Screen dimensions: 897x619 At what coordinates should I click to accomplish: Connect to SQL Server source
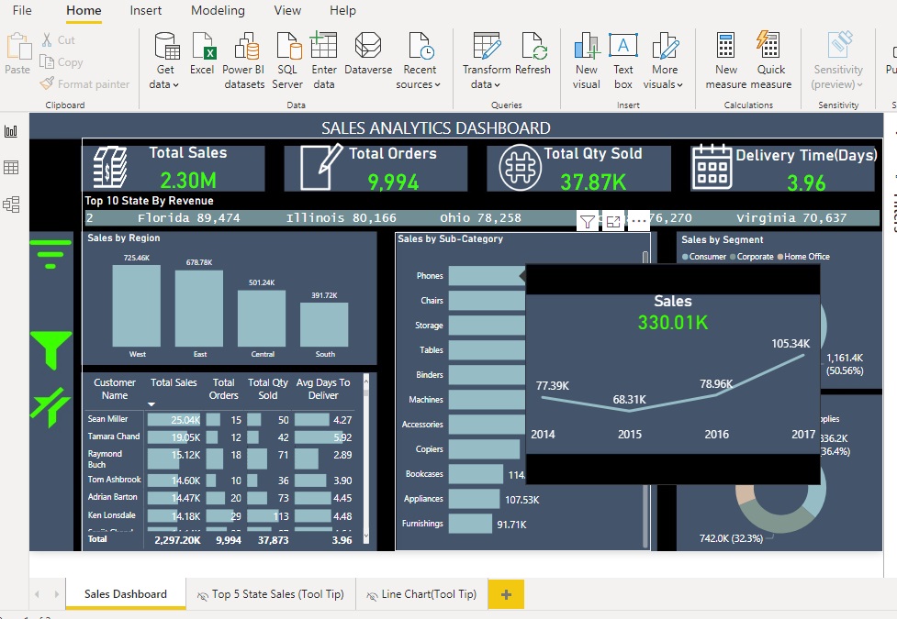[x=287, y=61]
